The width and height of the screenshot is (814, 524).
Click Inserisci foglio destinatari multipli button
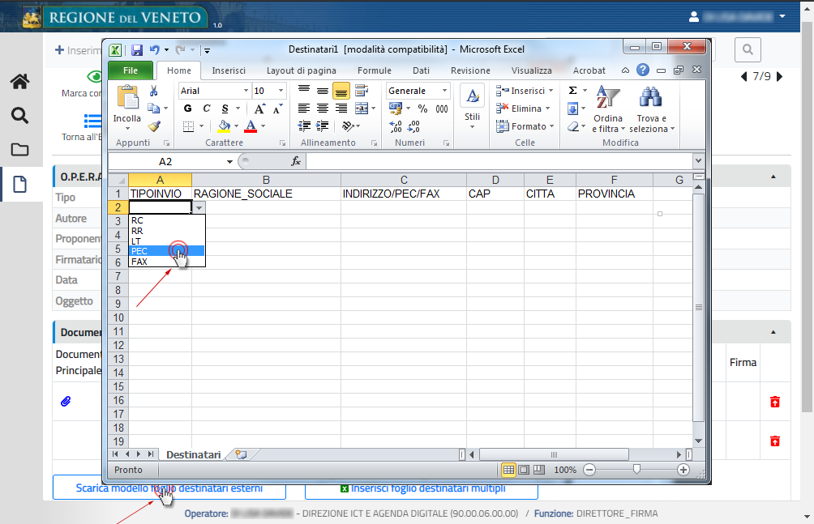[x=422, y=488]
